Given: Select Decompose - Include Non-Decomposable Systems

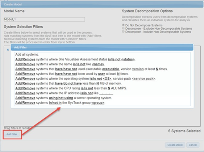Looking at the screenshot, I should tap(123, 31).
